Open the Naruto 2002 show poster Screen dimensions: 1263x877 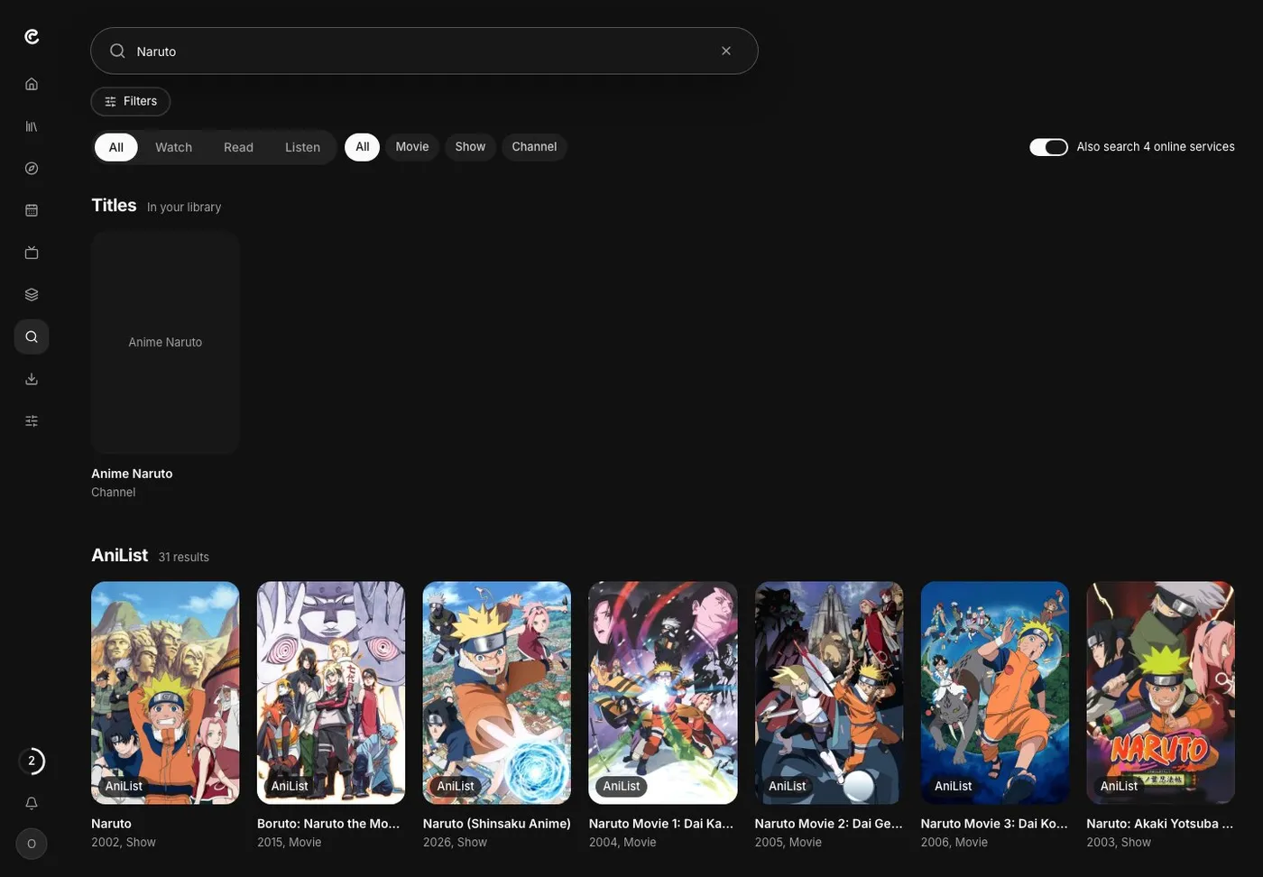pyautogui.click(x=165, y=692)
